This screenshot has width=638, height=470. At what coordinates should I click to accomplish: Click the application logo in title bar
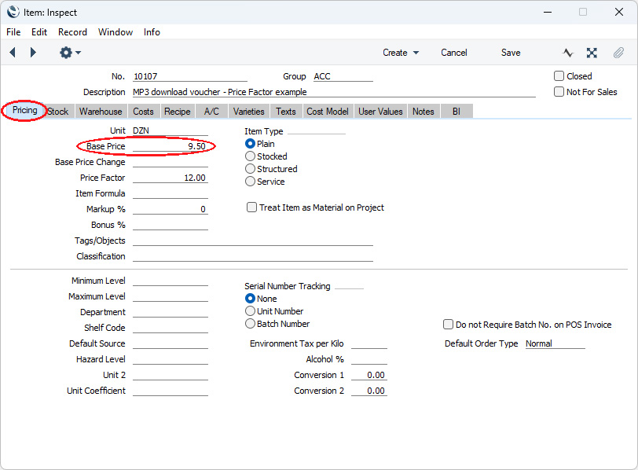tap(13, 13)
